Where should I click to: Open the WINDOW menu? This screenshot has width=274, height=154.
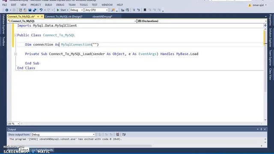[x=107, y=5]
